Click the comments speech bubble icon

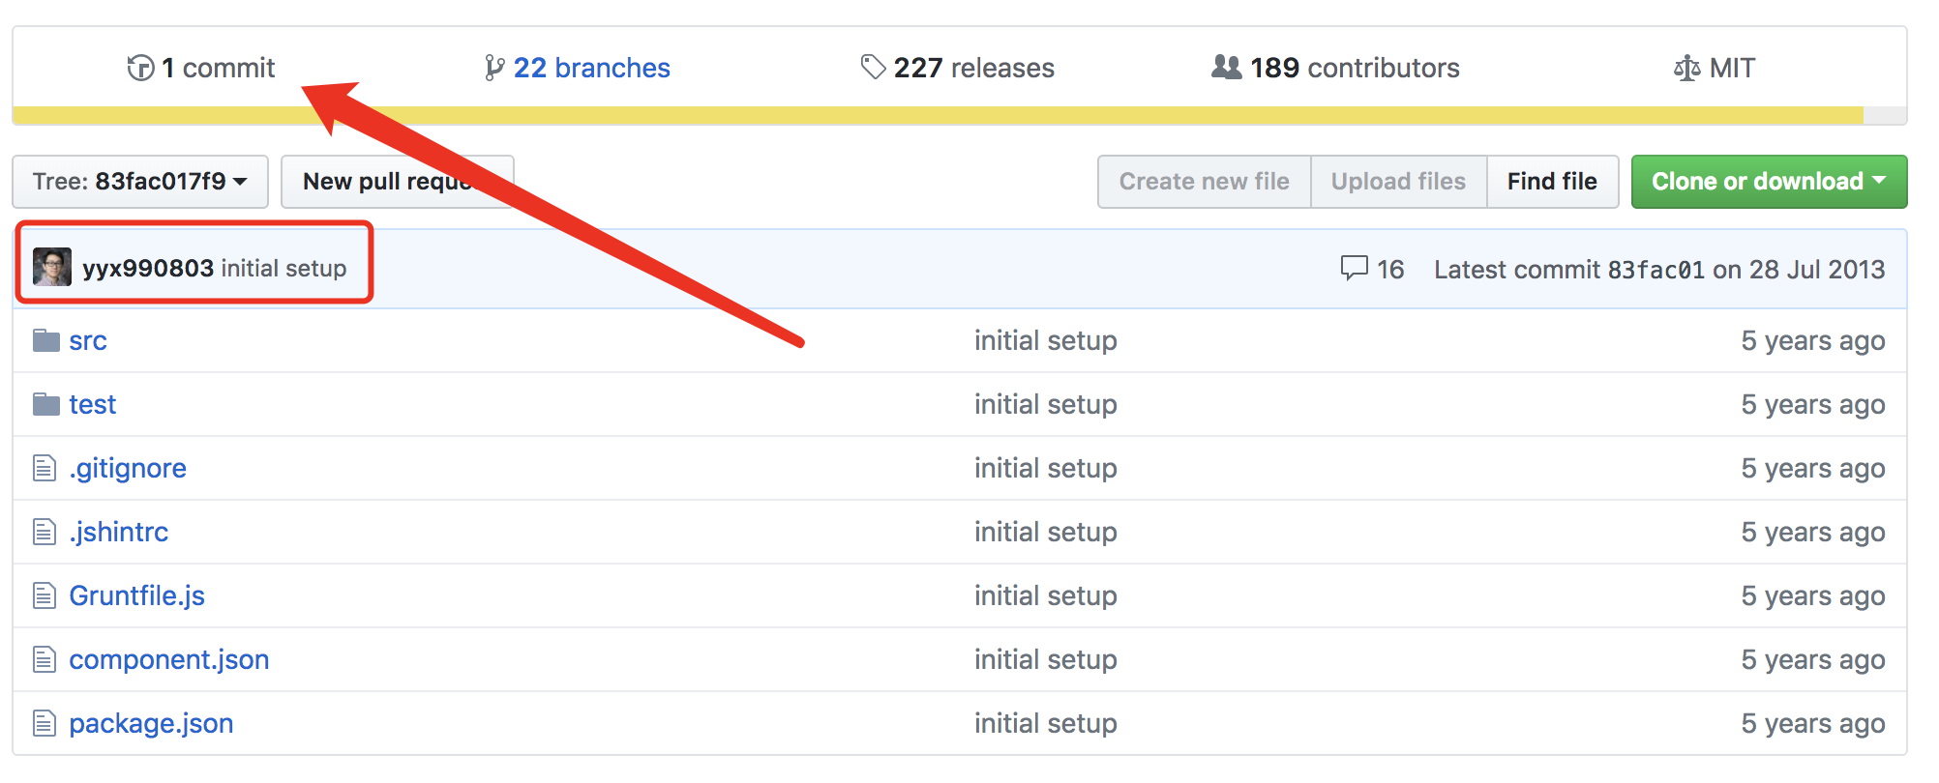coord(1354,268)
